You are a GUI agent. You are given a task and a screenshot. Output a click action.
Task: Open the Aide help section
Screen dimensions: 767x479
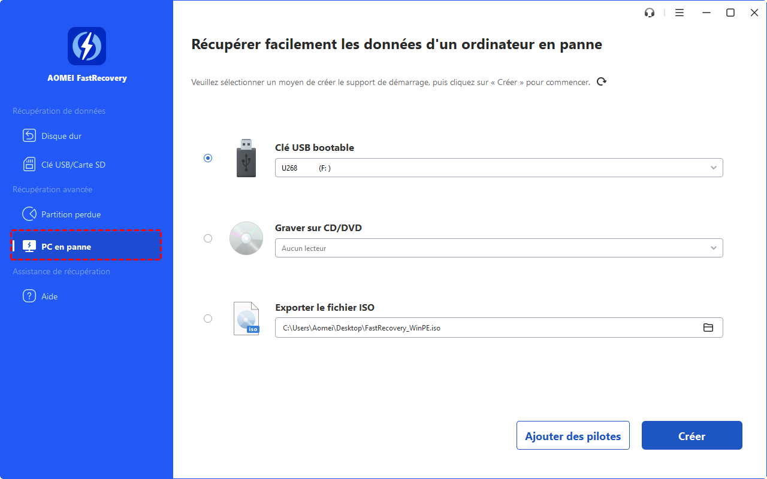(x=49, y=296)
